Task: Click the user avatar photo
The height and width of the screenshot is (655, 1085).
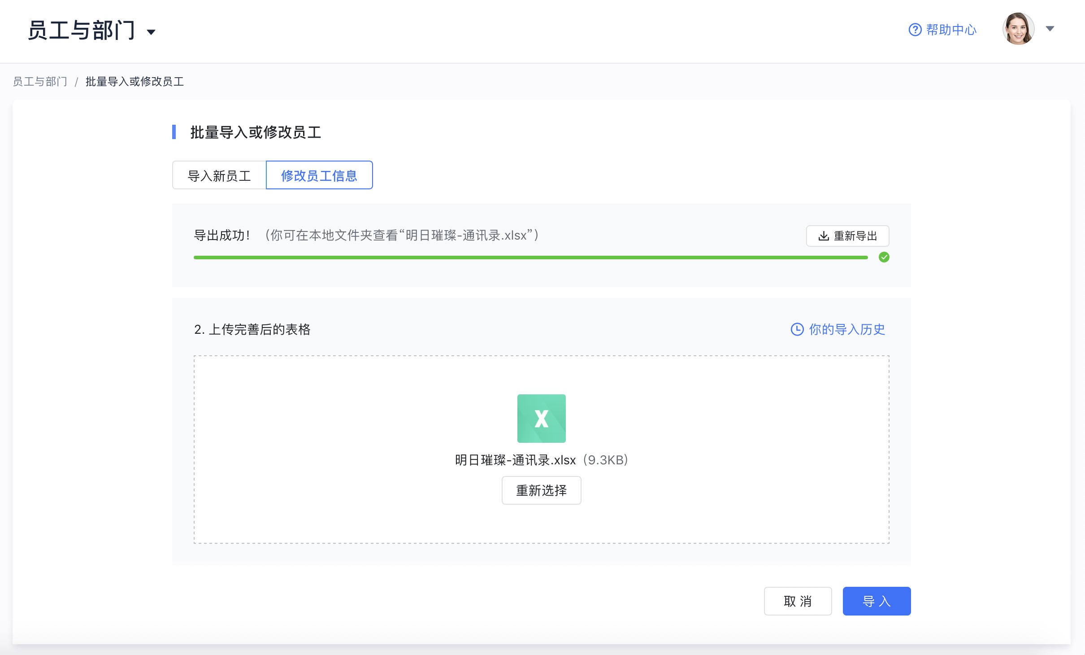Action: 1018,29
